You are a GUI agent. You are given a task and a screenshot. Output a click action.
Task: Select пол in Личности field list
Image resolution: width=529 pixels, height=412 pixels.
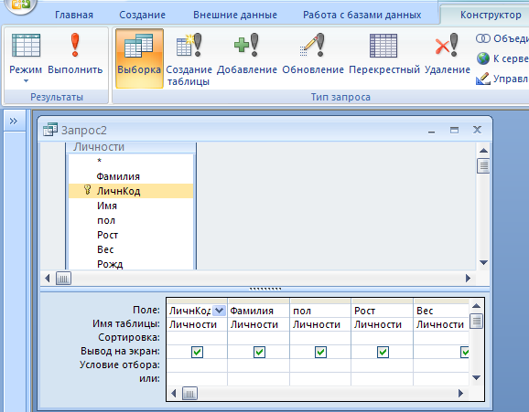[131, 220]
